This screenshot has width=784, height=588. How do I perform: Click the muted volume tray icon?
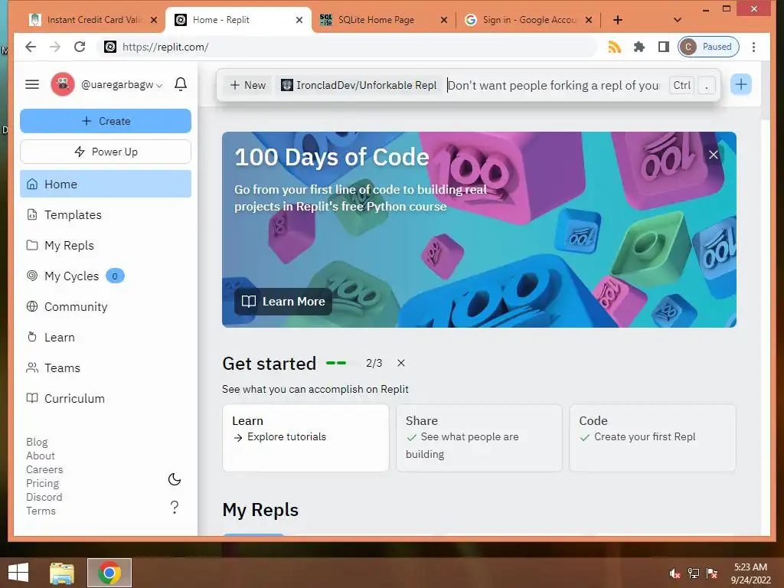pyautogui.click(x=675, y=573)
